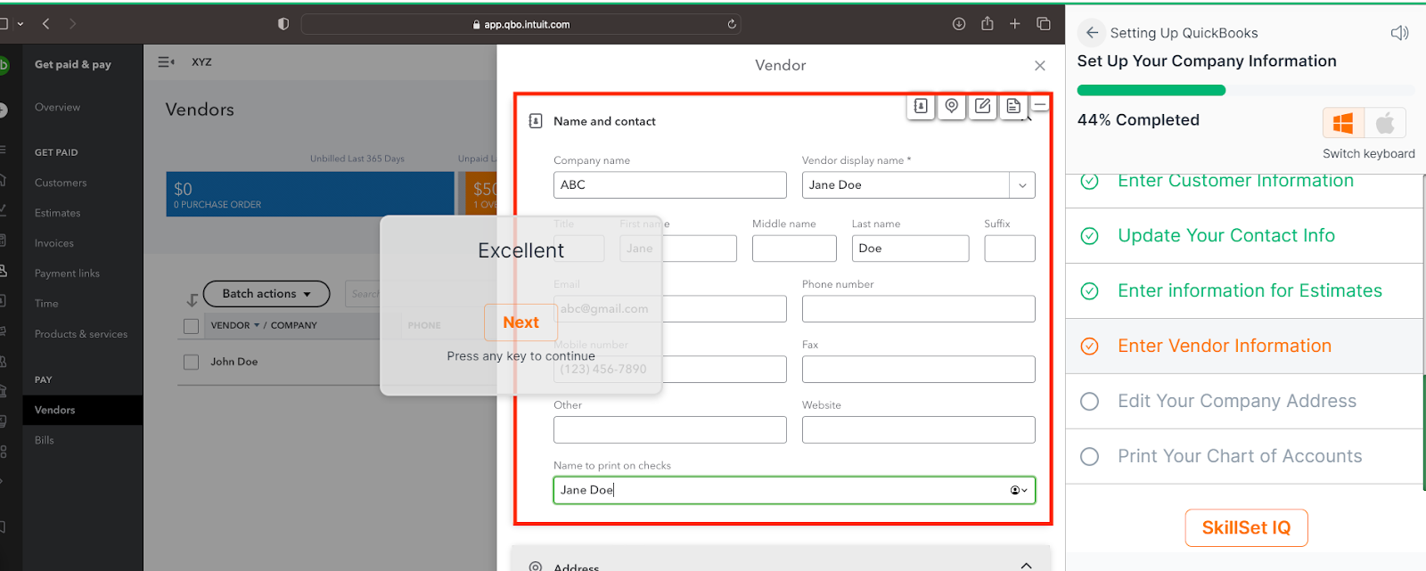The image size is (1426, 571).
Task: Click the Safari share icon
Action: point(988,23)
